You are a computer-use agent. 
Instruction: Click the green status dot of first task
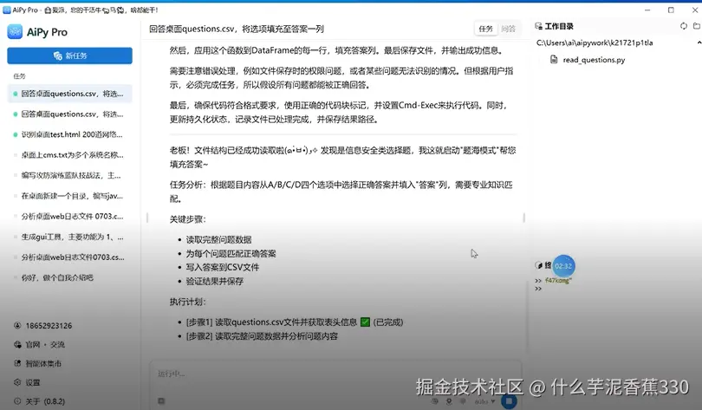[x=16, y=94]
